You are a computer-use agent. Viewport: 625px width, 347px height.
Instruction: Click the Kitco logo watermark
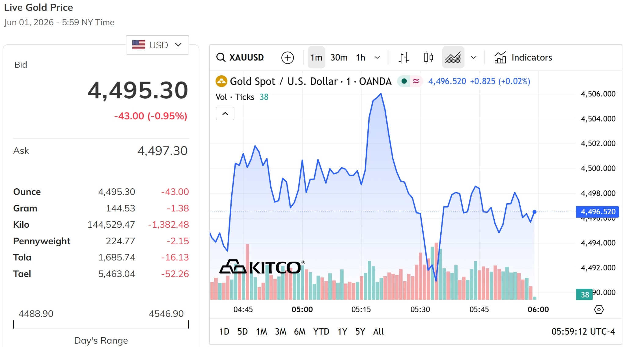[x=262, y=267]
